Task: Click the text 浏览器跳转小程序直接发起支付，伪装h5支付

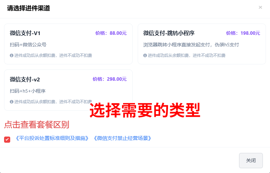Action: click(191, 45)
